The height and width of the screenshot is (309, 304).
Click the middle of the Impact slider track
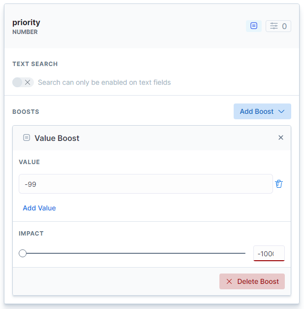click(134, 253)
